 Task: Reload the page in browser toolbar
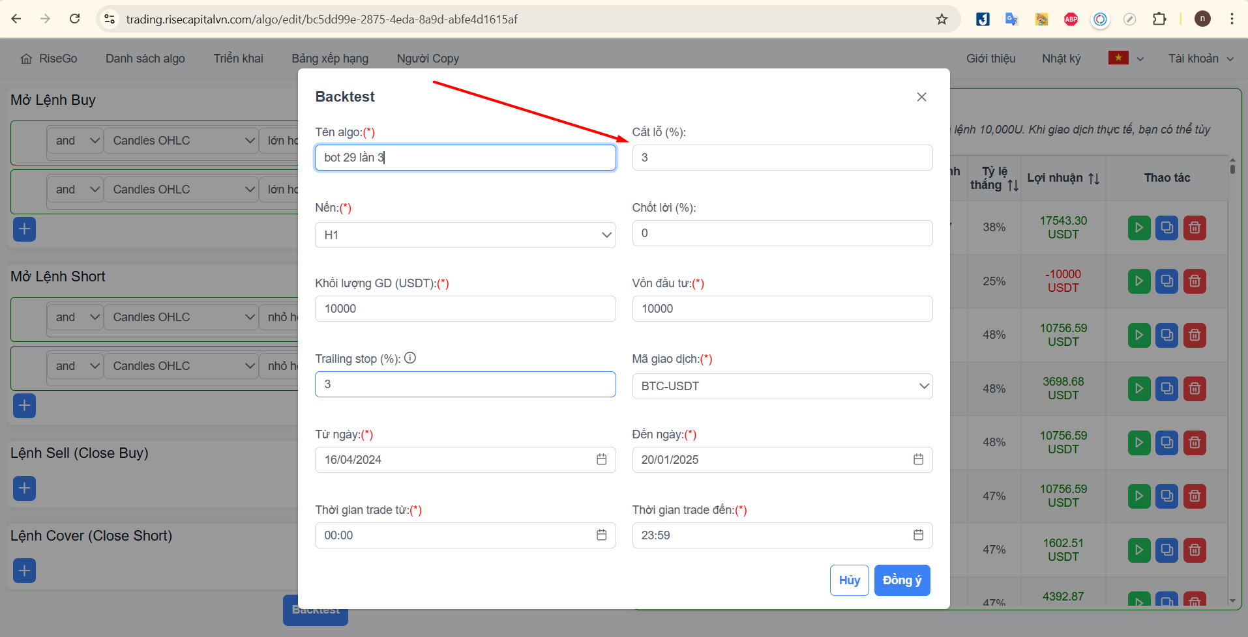(x=75, y=19)
